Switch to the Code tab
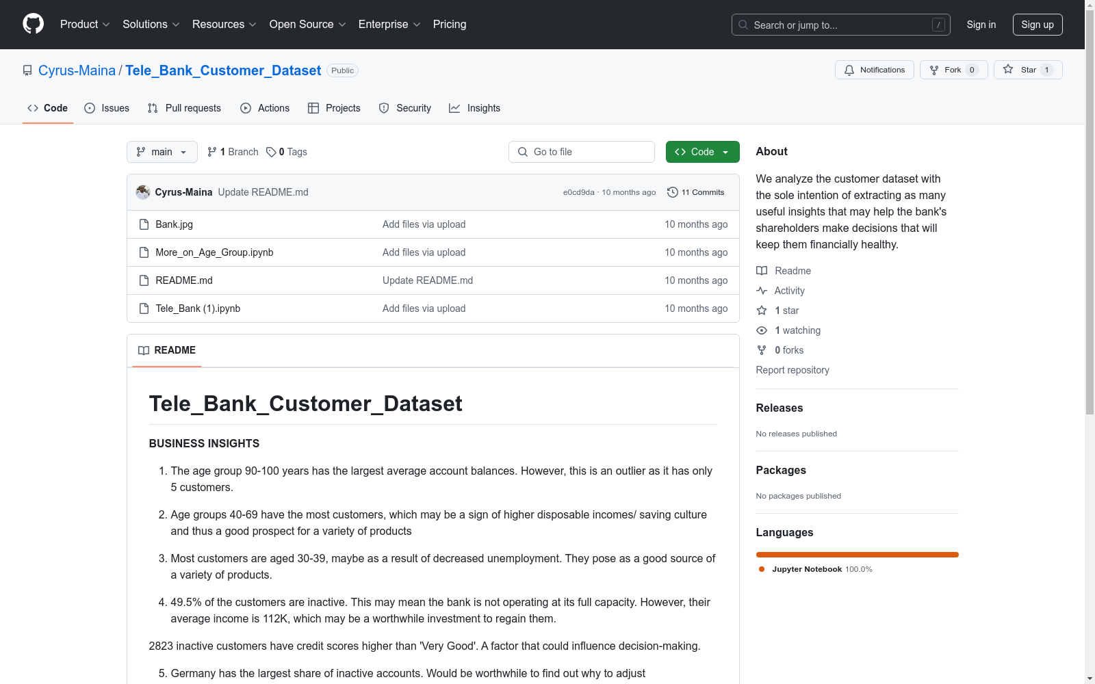1095x684 pixels. [x=48, y=108]
